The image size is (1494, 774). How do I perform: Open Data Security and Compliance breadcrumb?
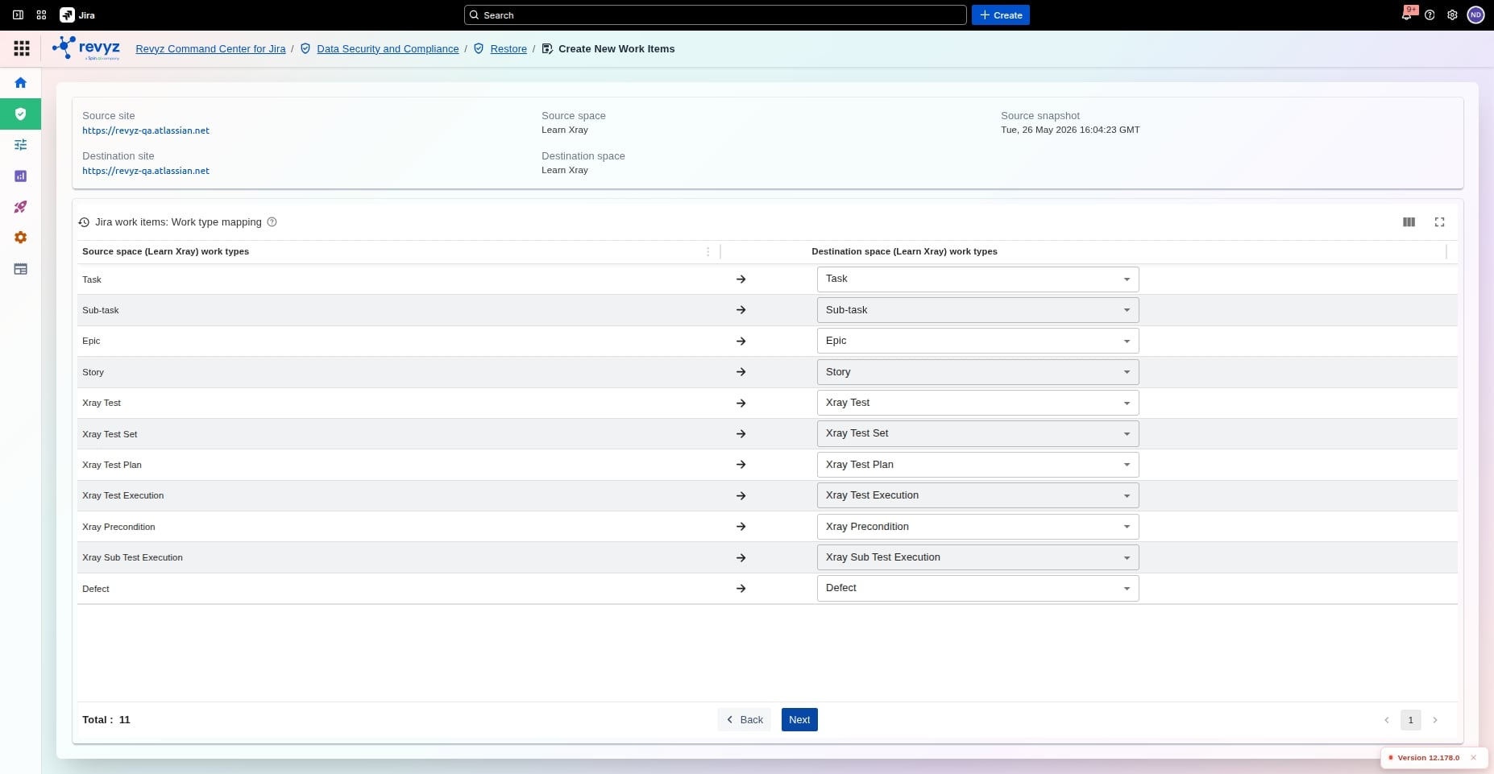pos(388,49)
